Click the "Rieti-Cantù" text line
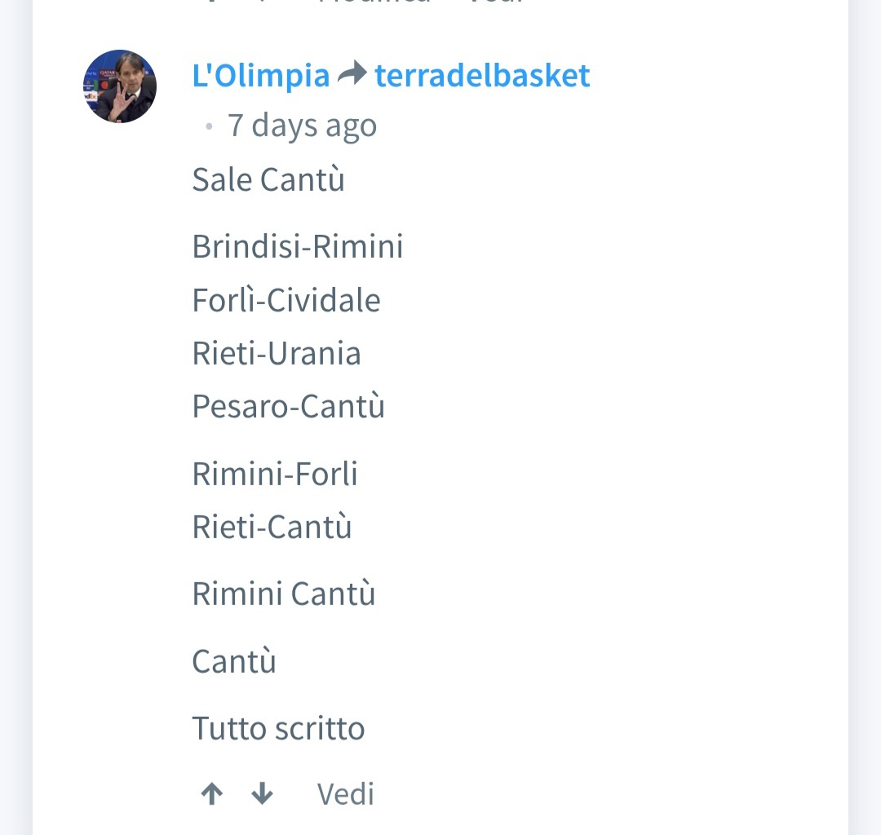Viewport: 881px width, 835px height. [x=272, y=527]
